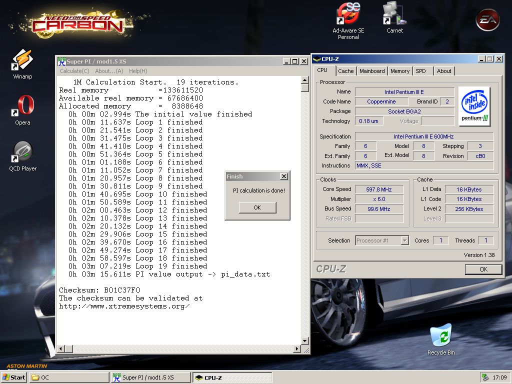This screenshot has height=384, width=512.
Task: Click the Bus Speed 99.6 MHz field
Action: [x=379, y=209]
